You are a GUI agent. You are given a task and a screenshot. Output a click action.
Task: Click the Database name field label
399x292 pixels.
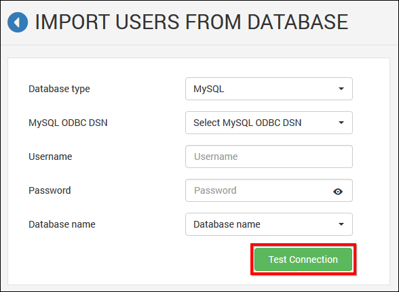point(62,224)
